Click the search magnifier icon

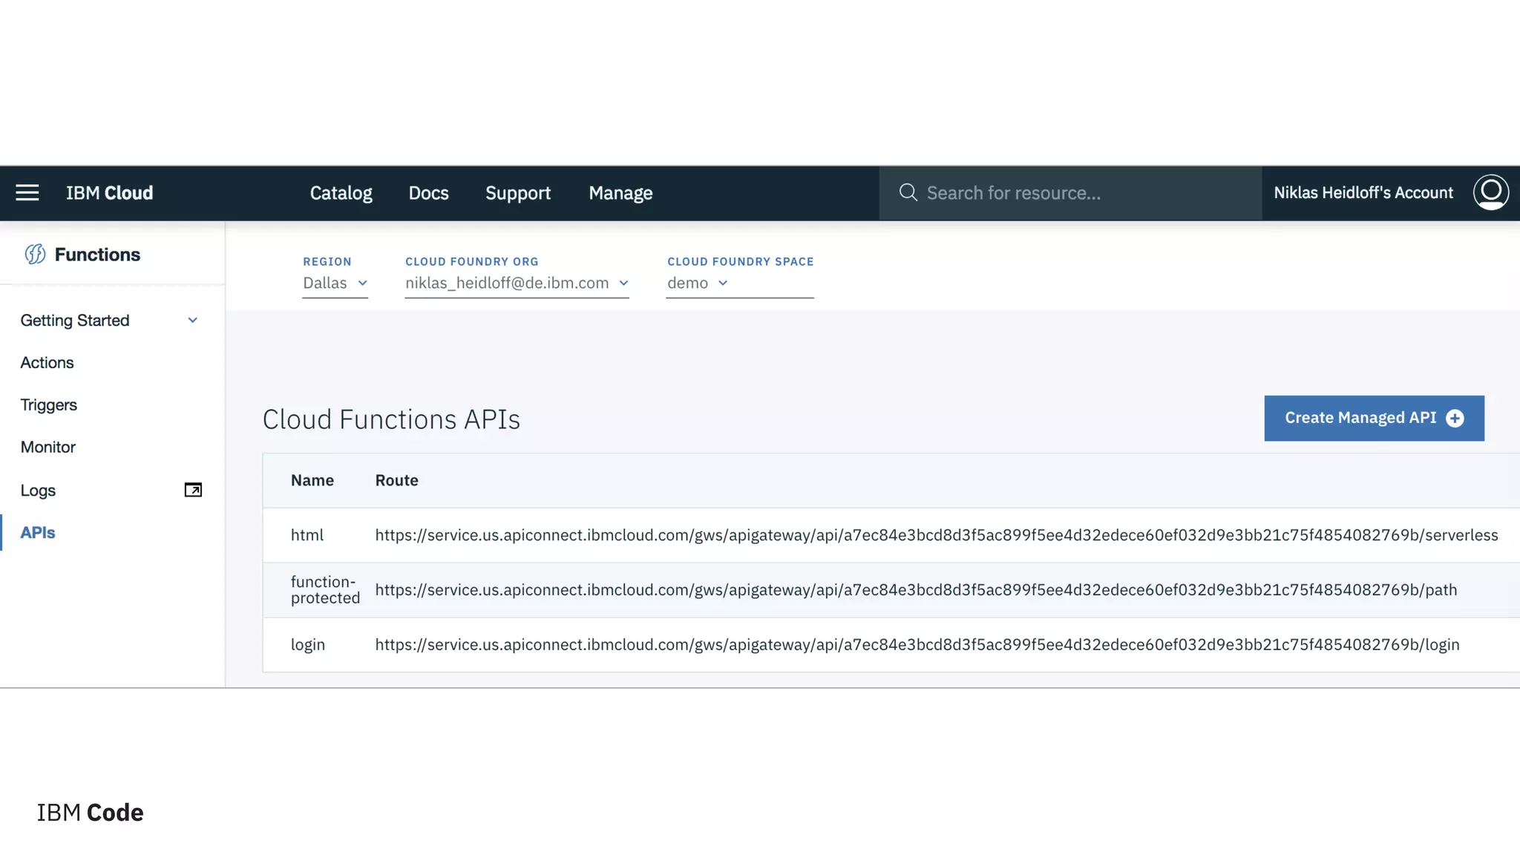(x=908, y=193)
